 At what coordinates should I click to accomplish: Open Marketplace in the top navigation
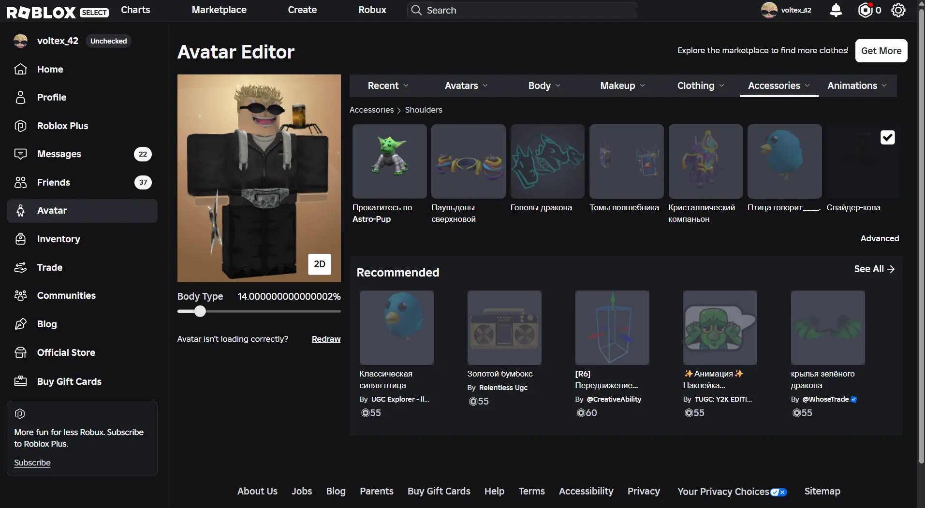point(219,10)
